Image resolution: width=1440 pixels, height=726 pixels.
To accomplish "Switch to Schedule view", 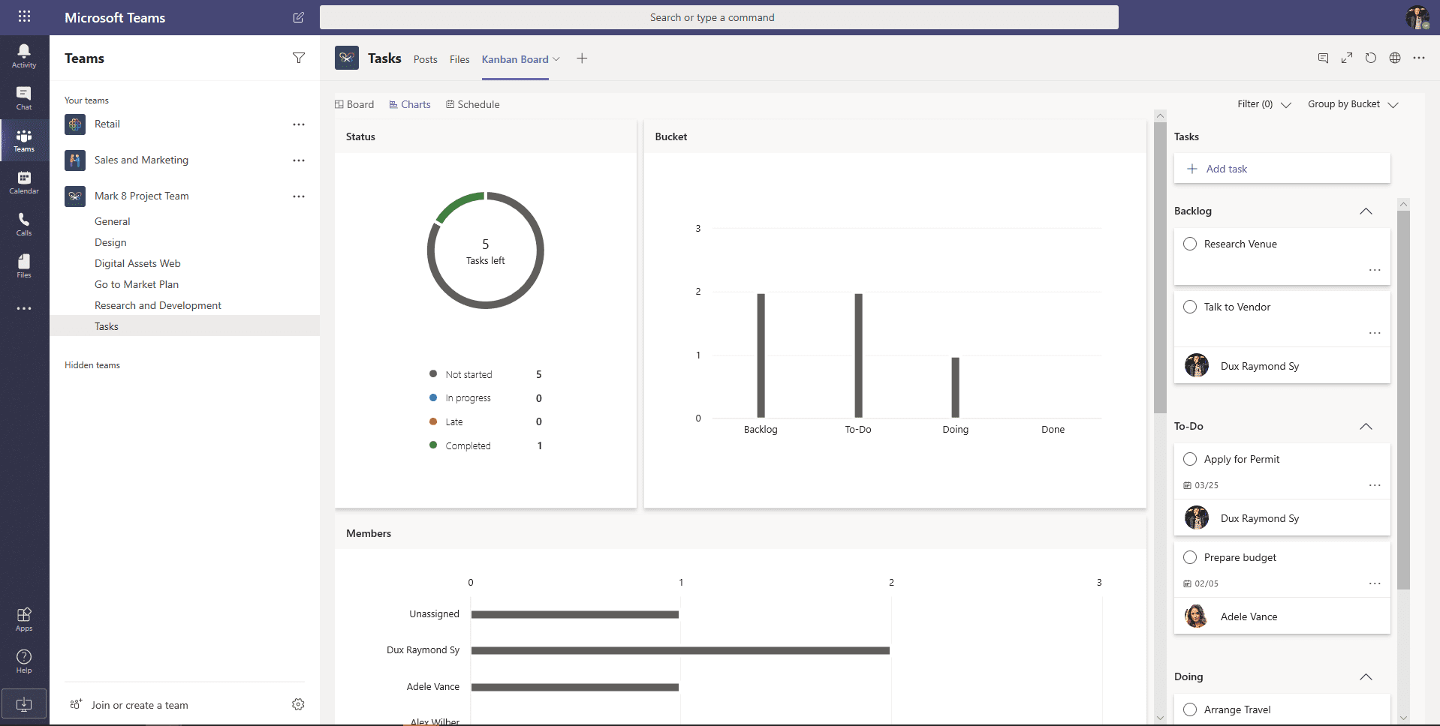I will 473,104.
